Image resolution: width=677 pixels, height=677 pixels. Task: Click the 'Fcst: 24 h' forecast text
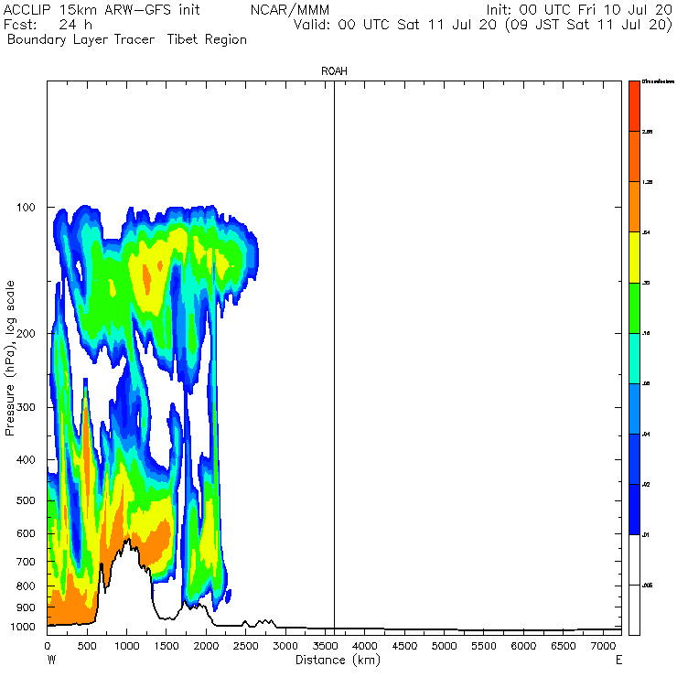(x=48, y=25)
